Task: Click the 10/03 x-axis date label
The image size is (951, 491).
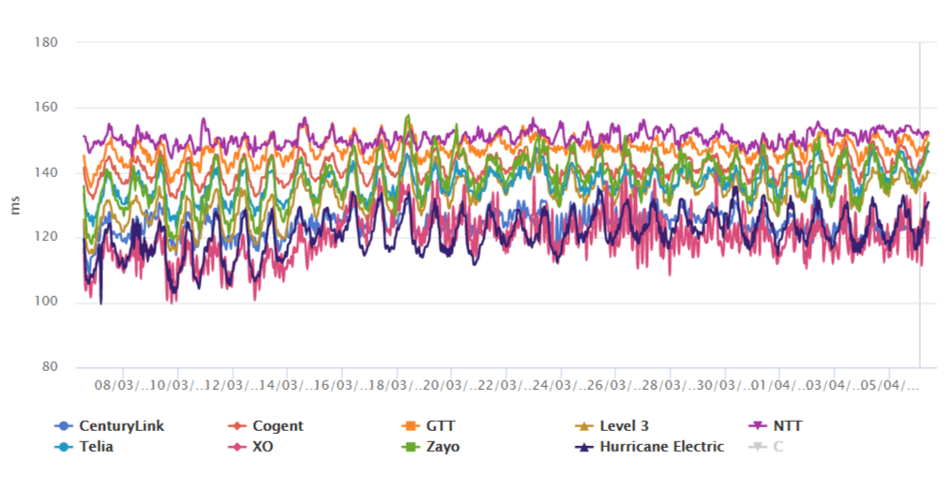Action: click(x=176, y=385)
